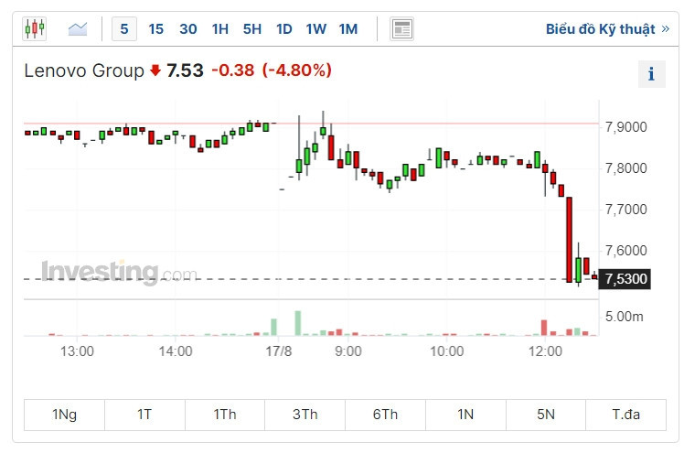Image resolution: width=684 pixels, height=453 pixels.
Task: Click the (-4.80%) percent change
Action: click(297, 70)
